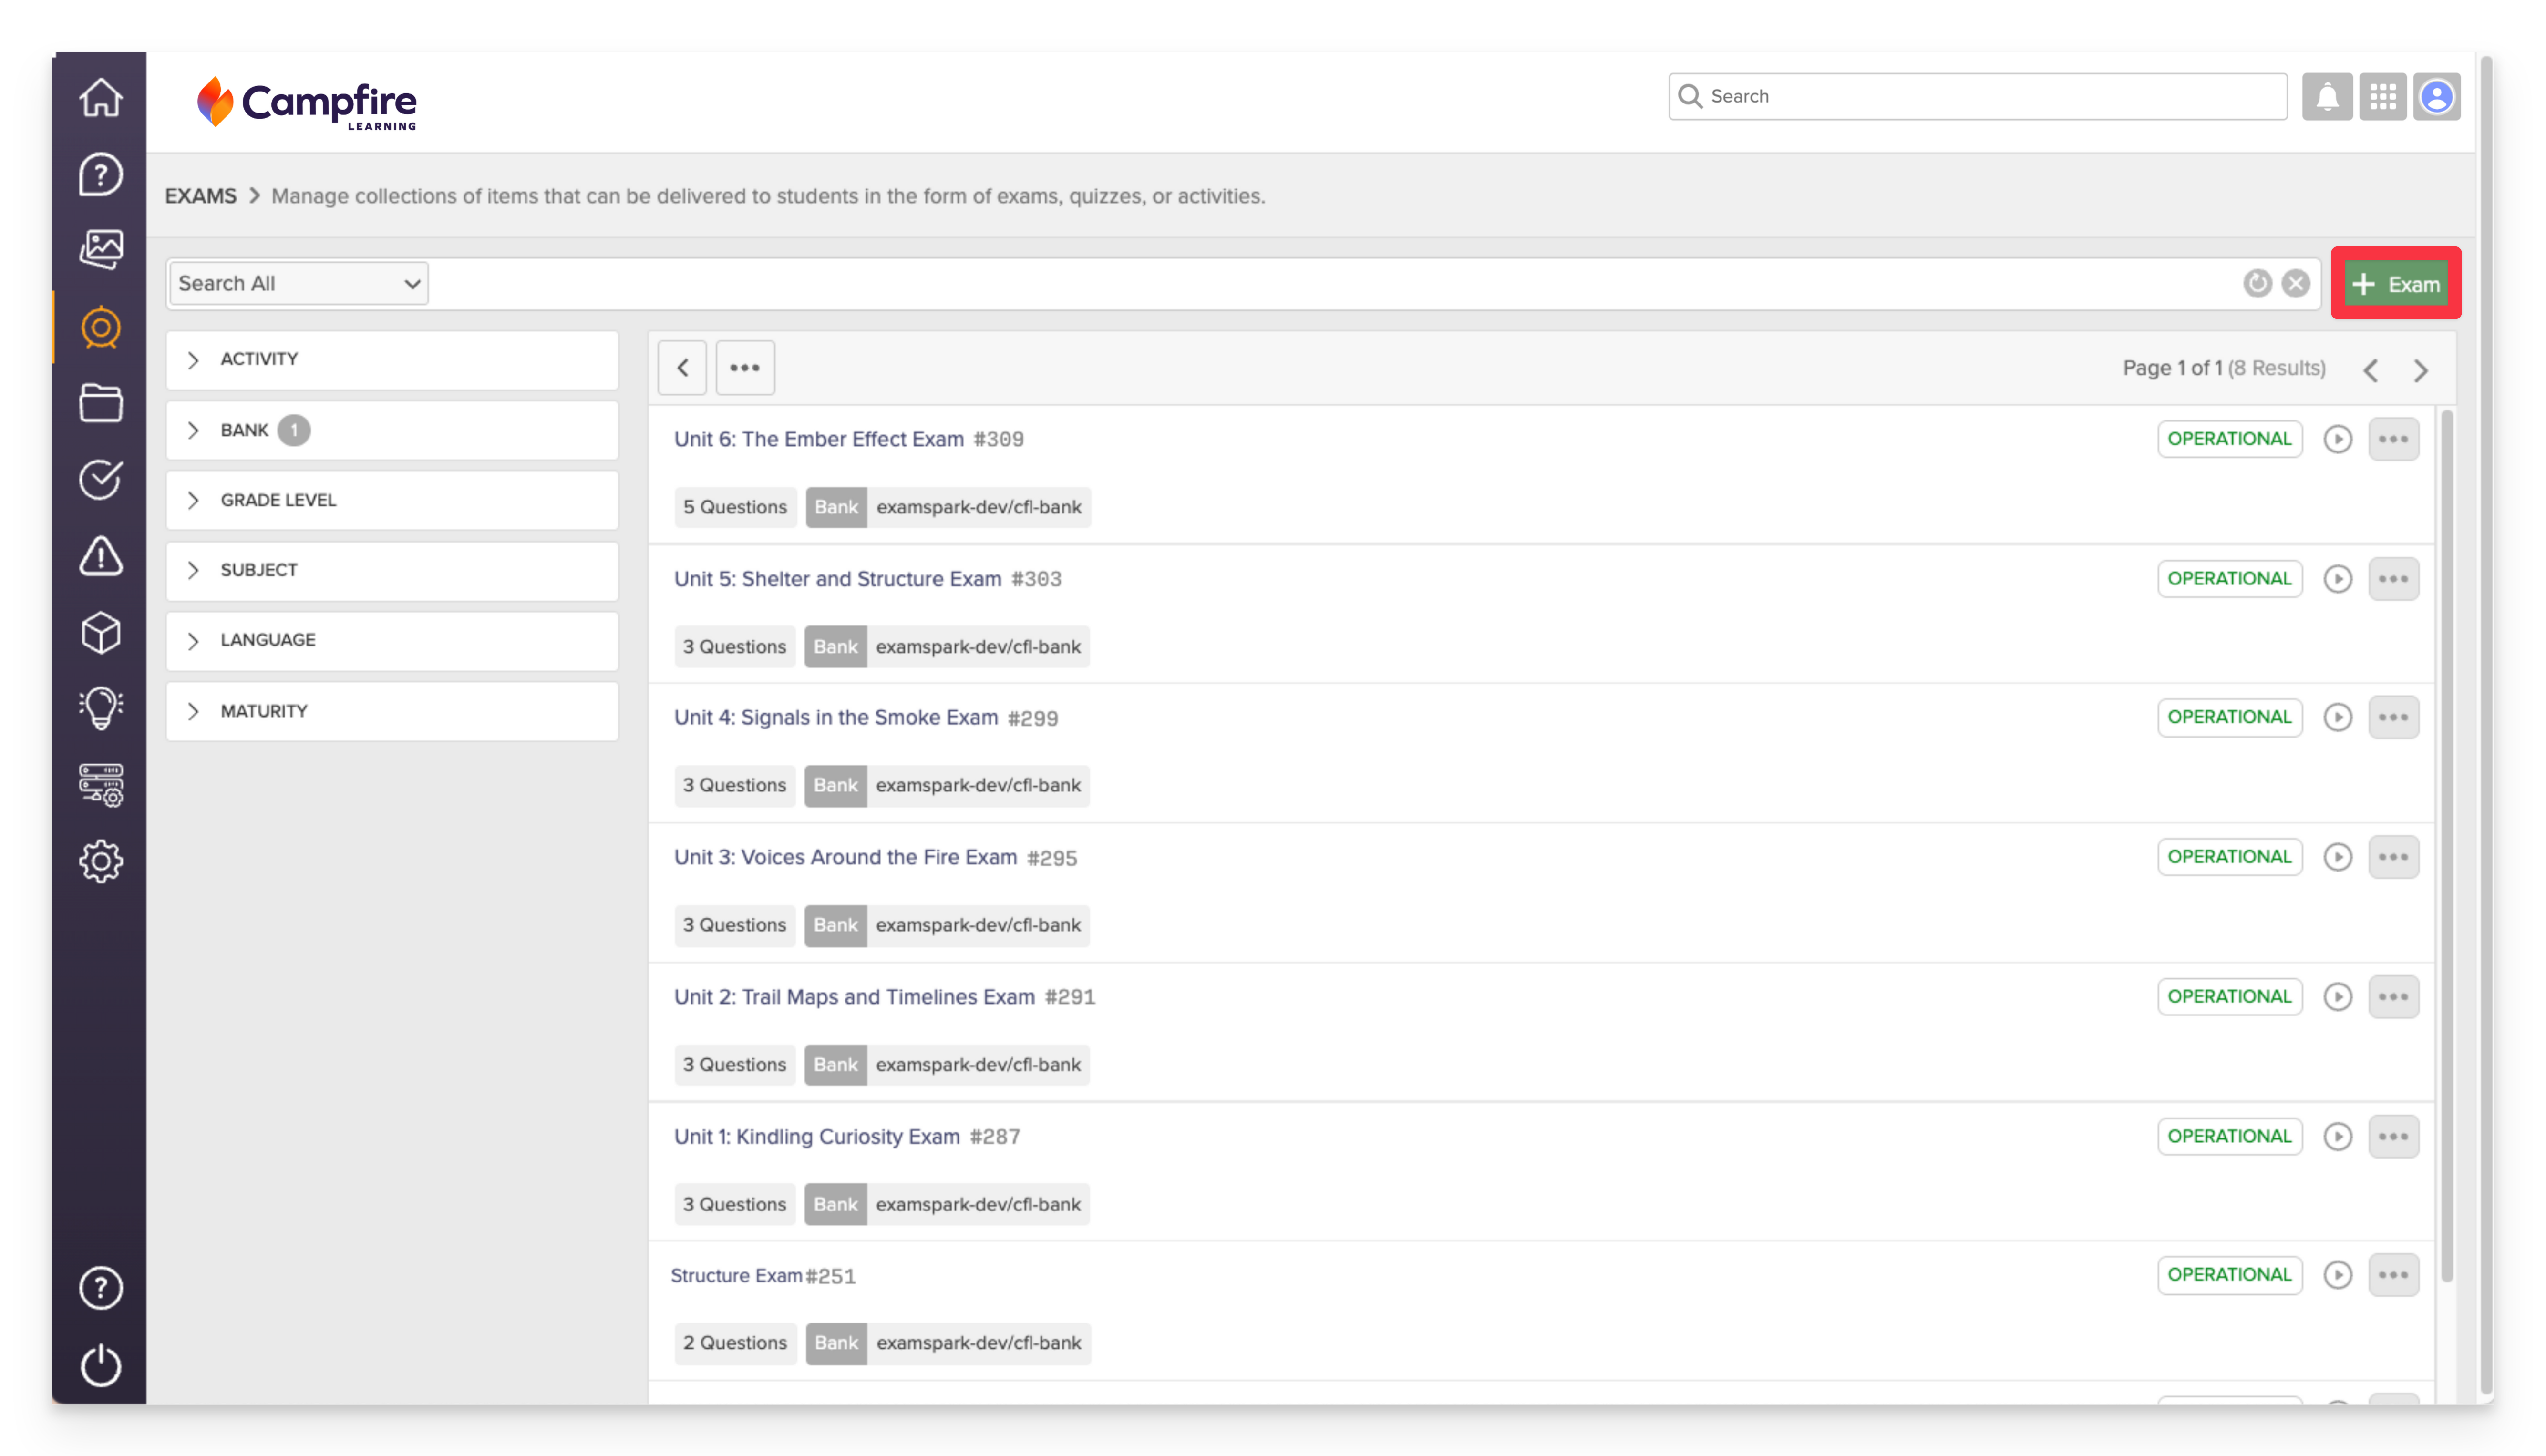Open the server settings icon in sidebar
Viewport: 2546px width, 1456px height.
pos(100,785)
